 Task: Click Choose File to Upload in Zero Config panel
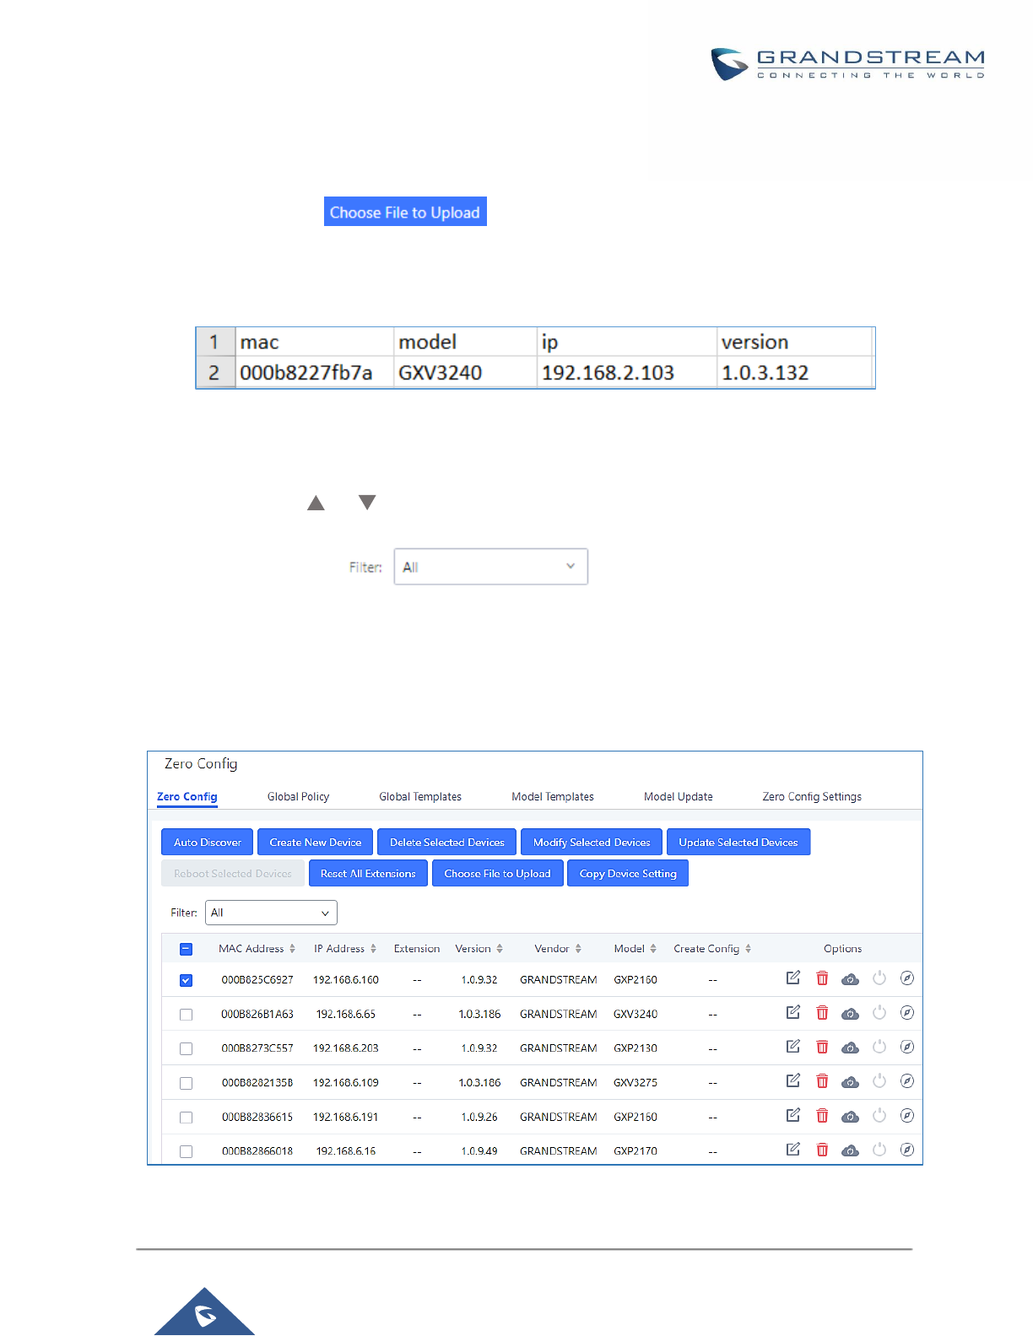[498, 873]
